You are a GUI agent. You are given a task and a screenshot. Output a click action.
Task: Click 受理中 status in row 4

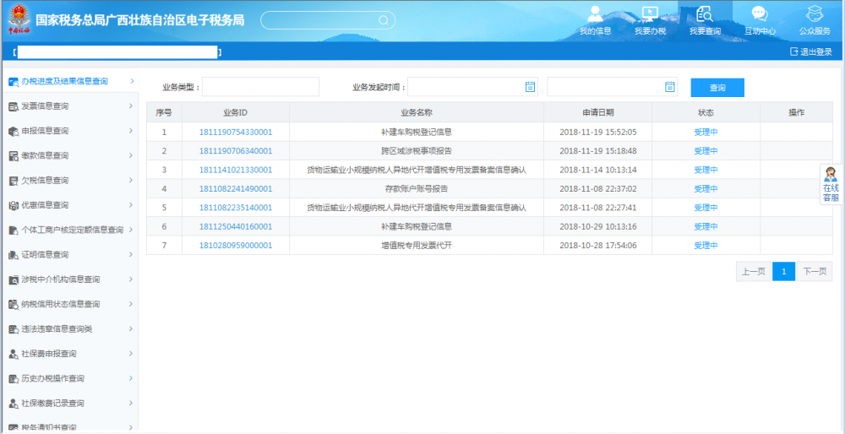(x=706, y=188)
